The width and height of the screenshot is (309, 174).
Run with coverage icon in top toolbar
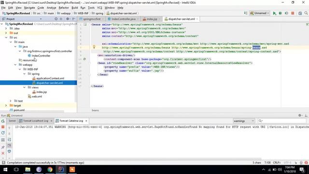[x=286, y=13]
